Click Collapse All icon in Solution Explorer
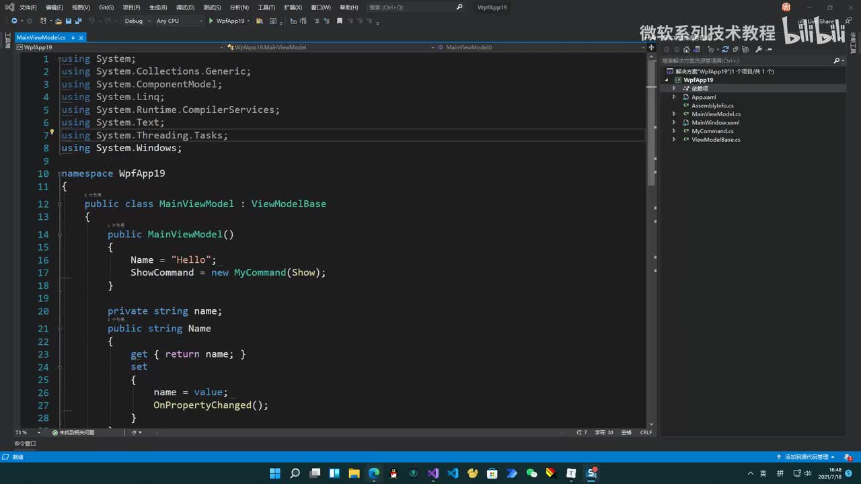The image size is (861, 484). (735, 49)
